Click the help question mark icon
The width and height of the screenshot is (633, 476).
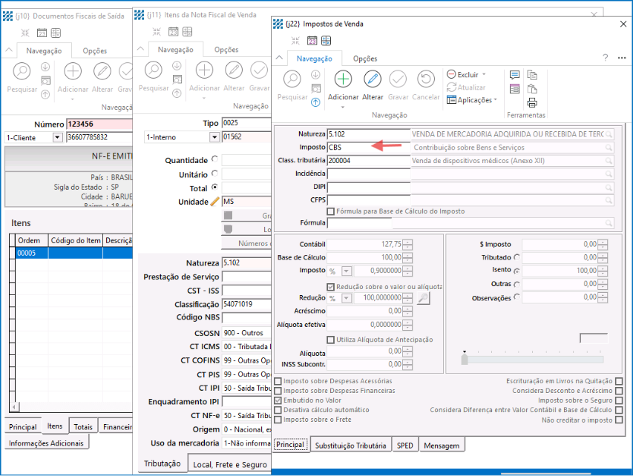click(x=605, y=58)
